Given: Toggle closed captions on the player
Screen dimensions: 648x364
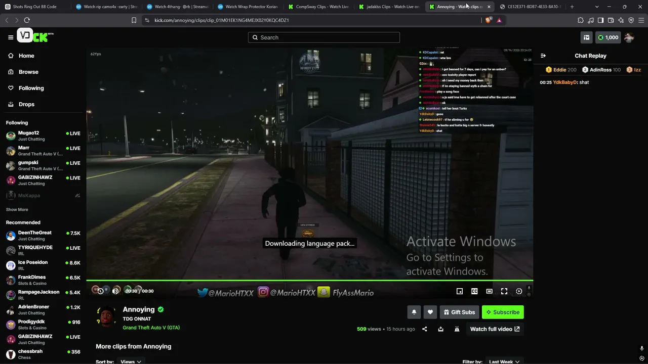Looking at the screenshot, I should [474, 291].
